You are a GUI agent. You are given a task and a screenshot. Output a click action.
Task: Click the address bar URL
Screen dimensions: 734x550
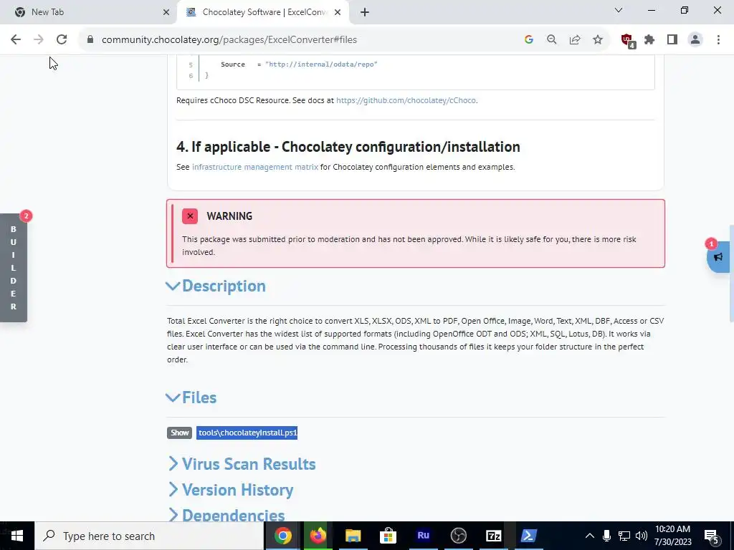tap(229, 40)
